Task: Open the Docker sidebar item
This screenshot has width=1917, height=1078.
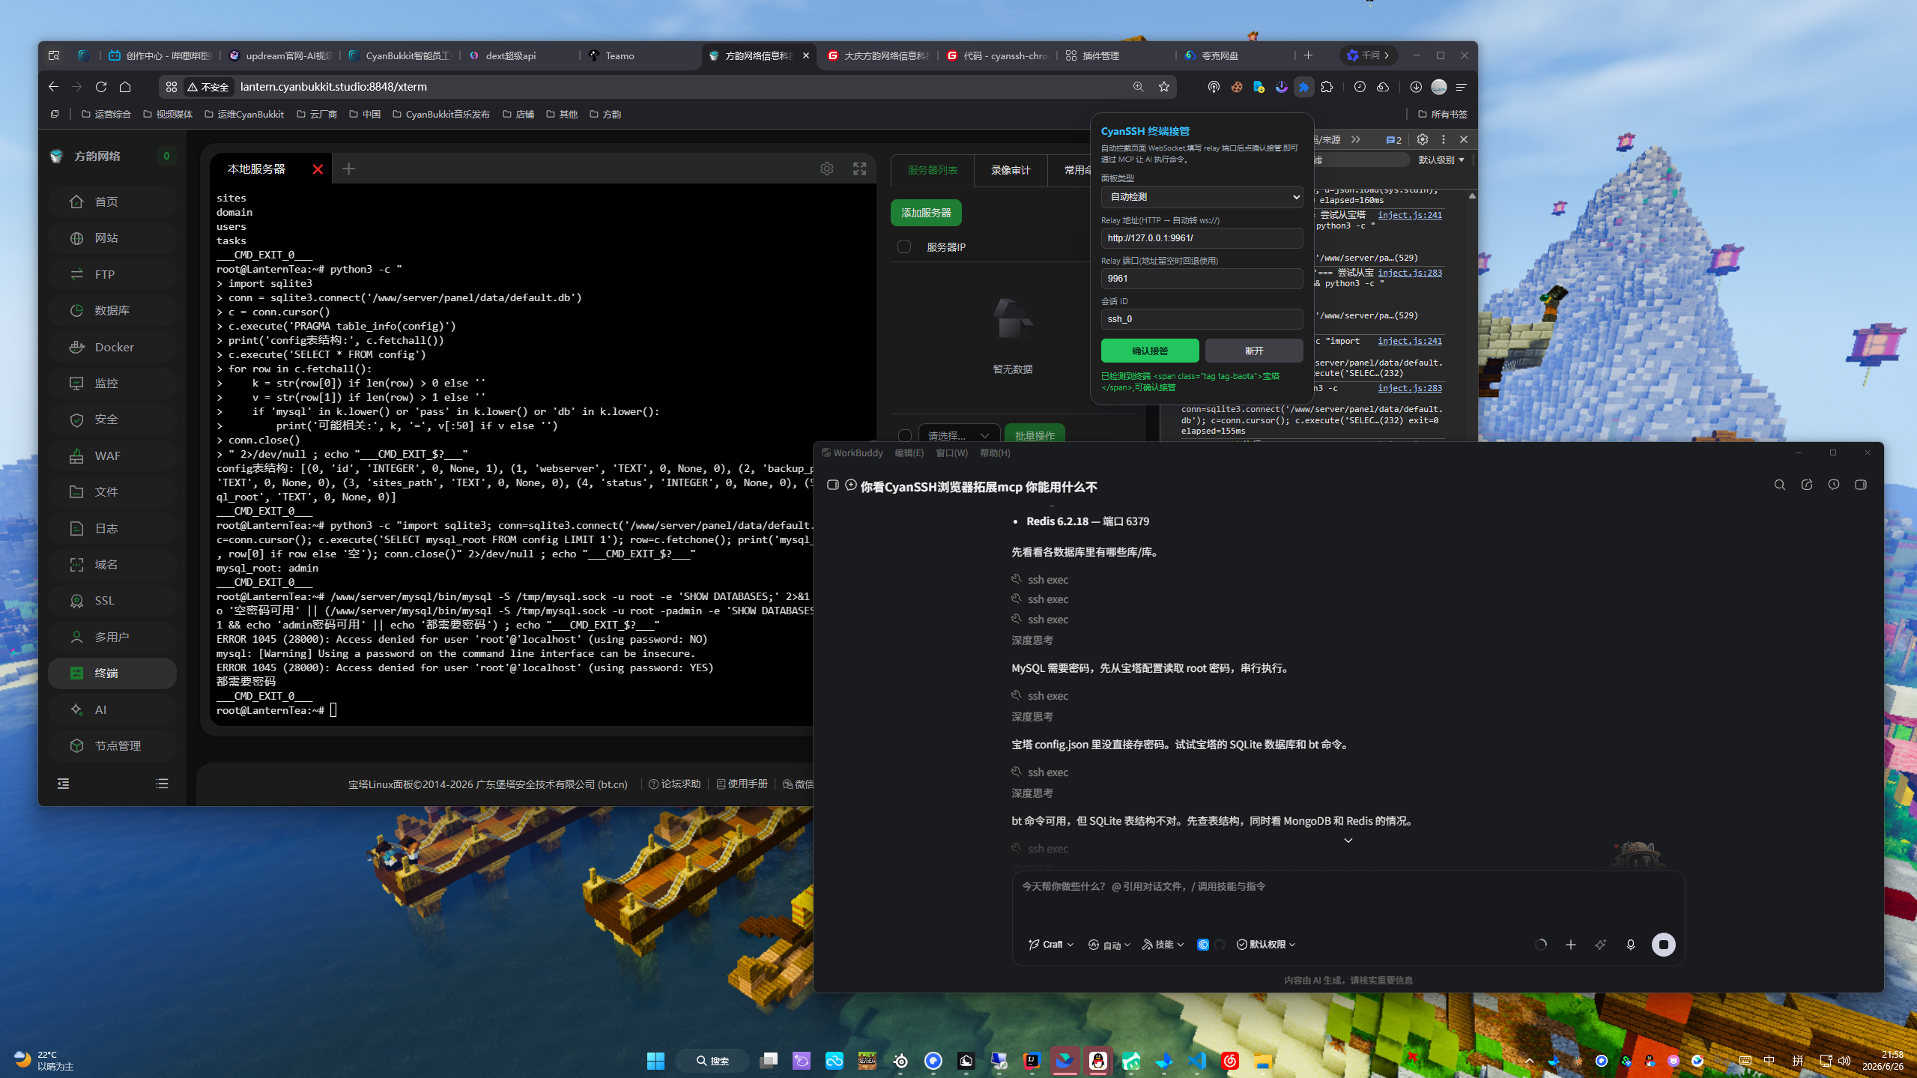Action: click(x=112, y=347)
